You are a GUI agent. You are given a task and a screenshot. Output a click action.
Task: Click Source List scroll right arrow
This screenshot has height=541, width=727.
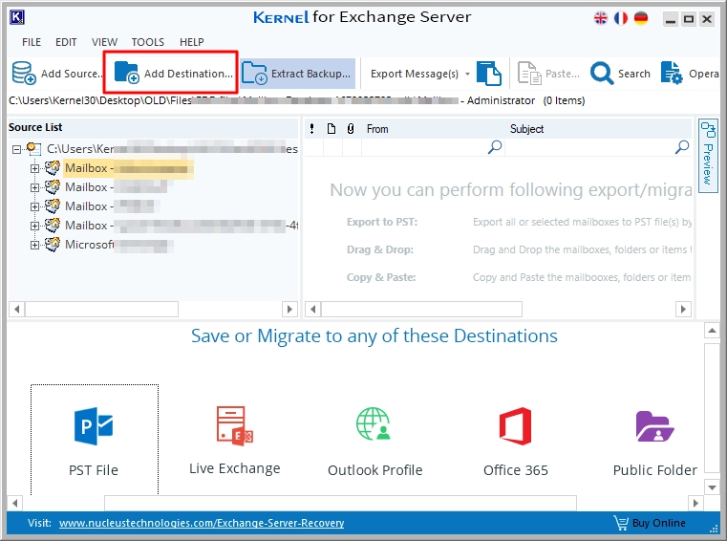pyautogui.click(x=289, y=309)
